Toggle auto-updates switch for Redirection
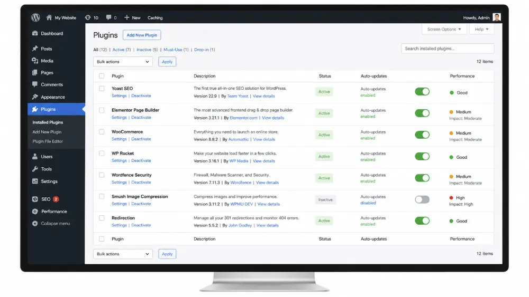 pyautogui.click(x=422, y=221)
